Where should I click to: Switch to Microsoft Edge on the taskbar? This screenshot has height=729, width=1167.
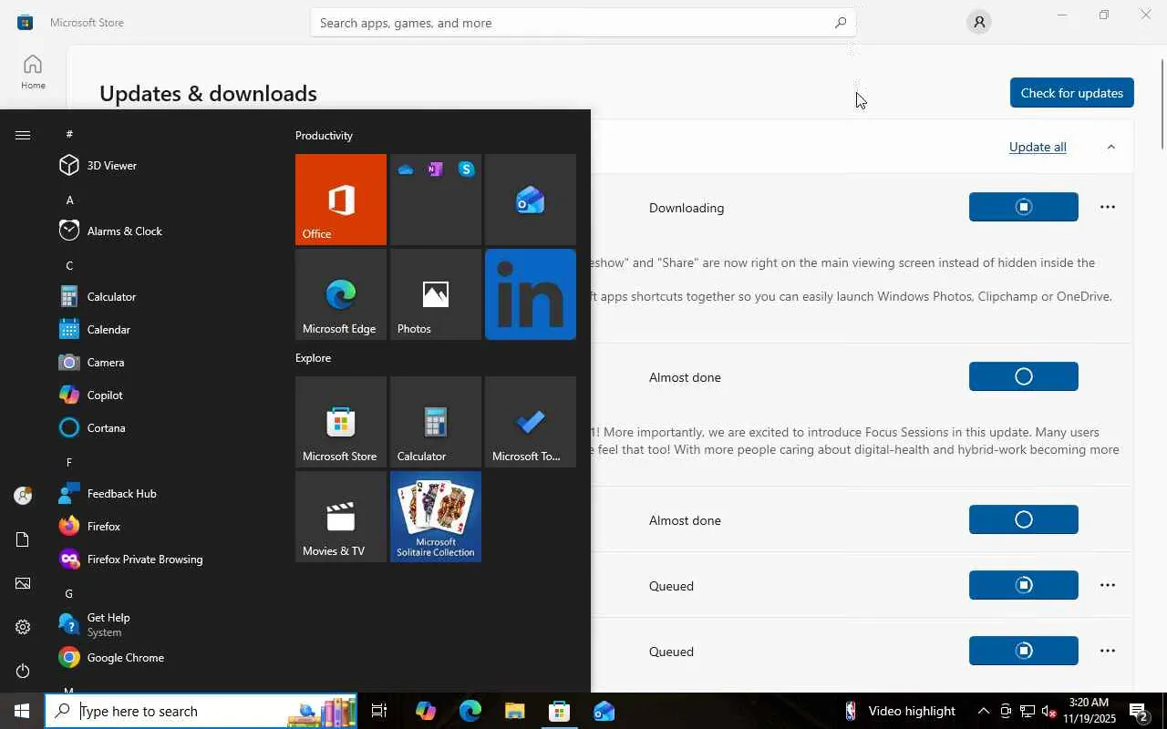point(470,711)
